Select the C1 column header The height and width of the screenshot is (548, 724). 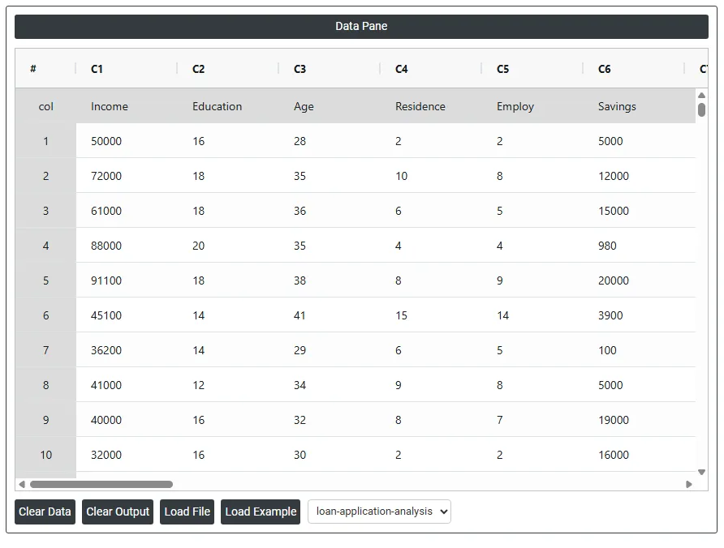click(127, 69)
